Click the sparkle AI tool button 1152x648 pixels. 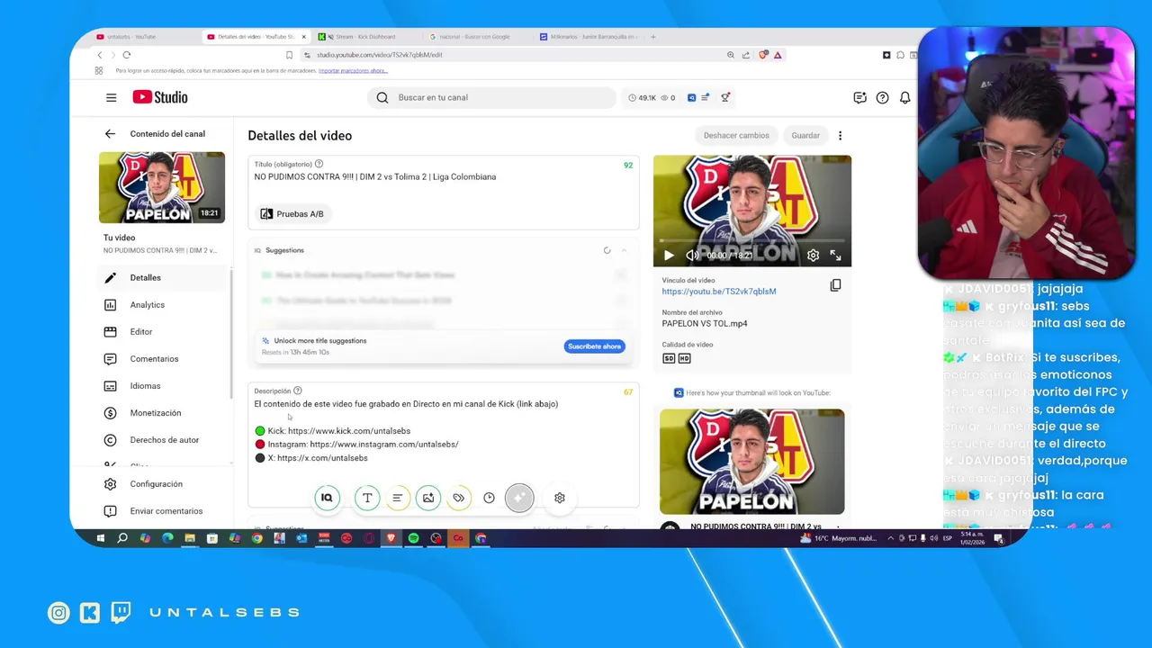click(x=519, y=498)
